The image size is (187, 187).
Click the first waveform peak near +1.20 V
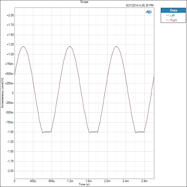point(23,46)
